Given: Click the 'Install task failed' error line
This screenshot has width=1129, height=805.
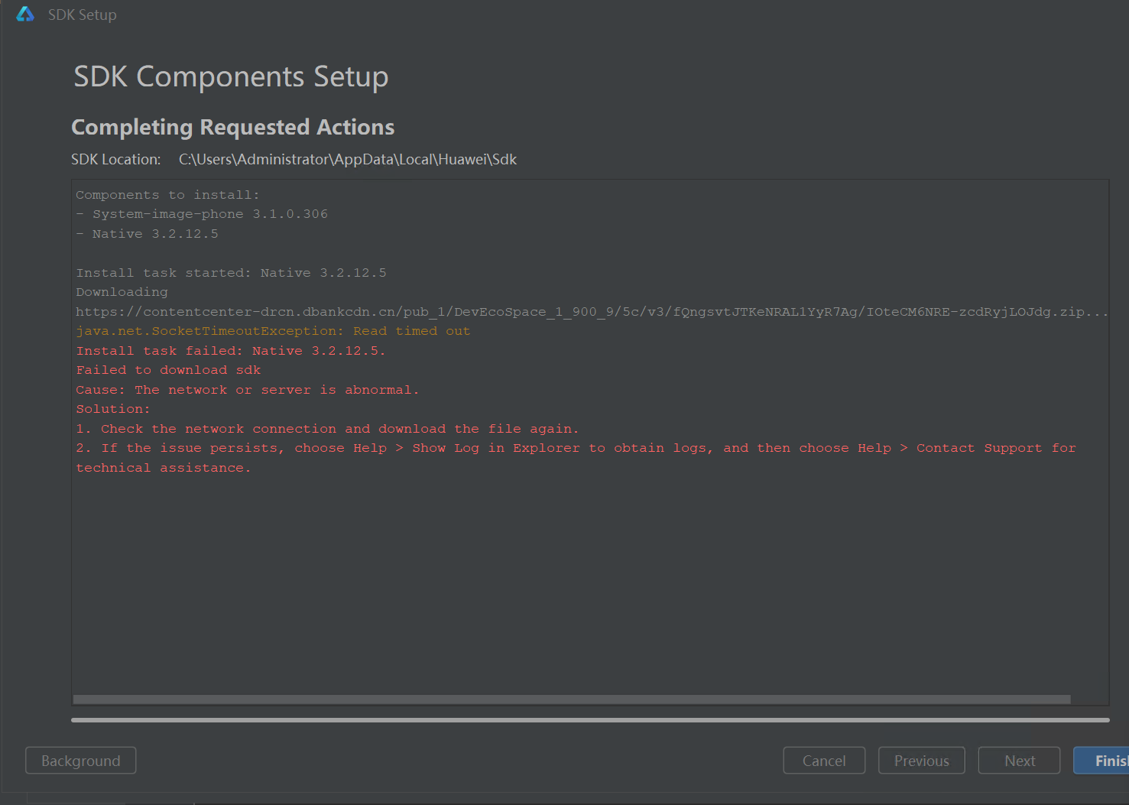Looking at the screenshot, I should point(230,351).
